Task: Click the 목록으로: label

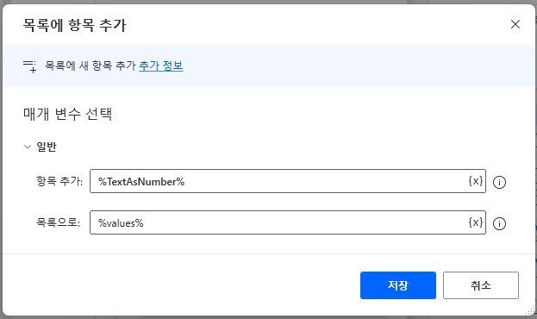Action: 59,222
